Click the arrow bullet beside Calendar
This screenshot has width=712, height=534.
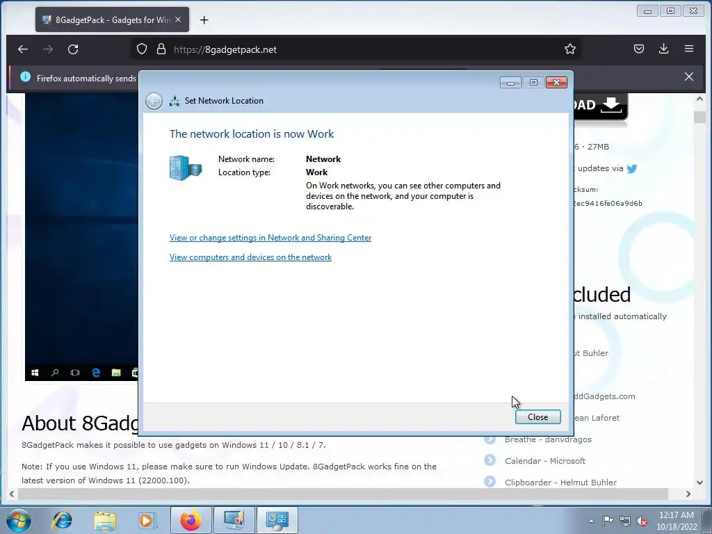[489, 460]
